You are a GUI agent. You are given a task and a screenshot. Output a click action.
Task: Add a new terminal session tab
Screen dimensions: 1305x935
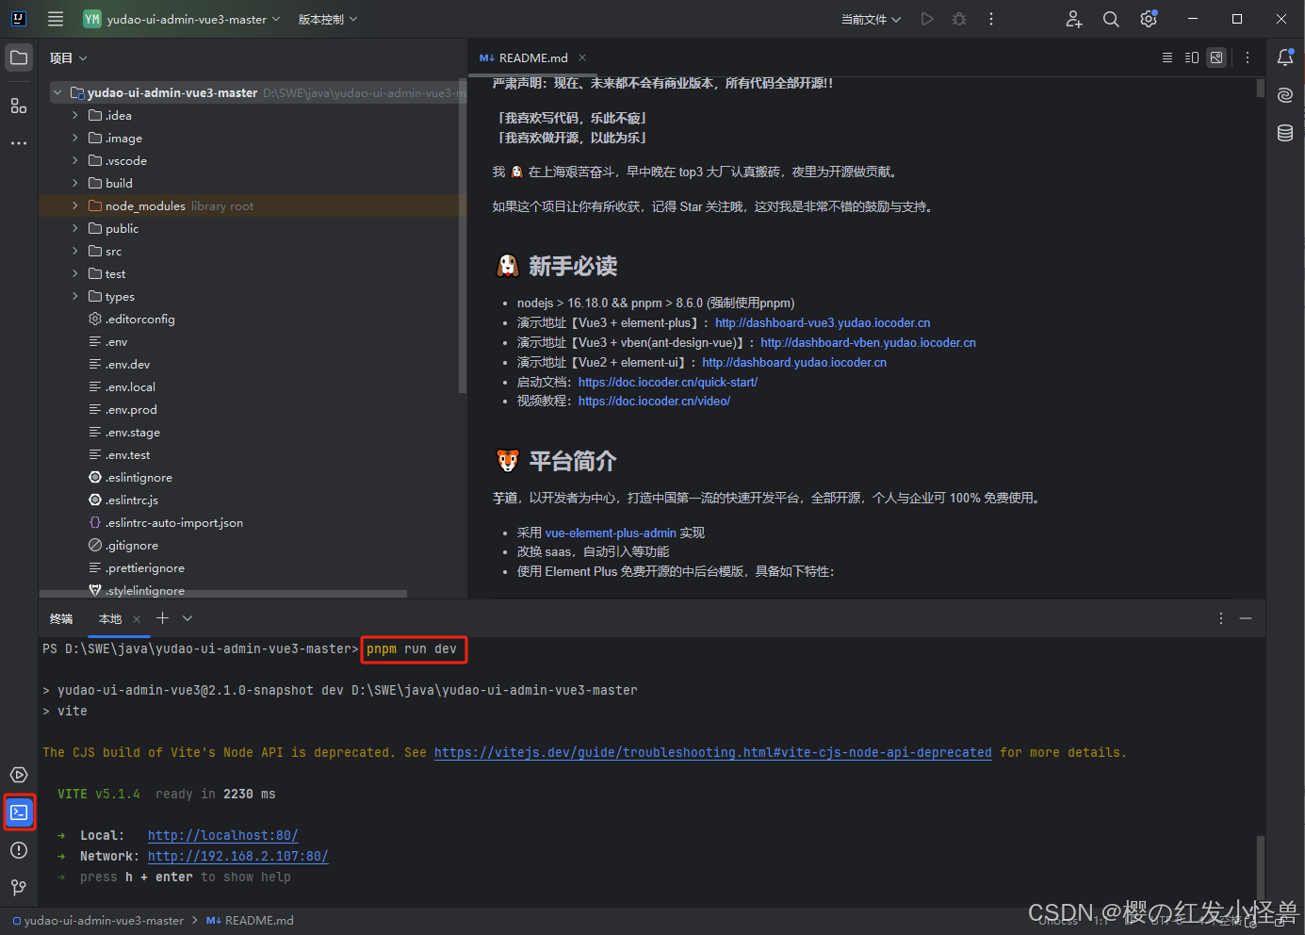tap(162, 618)
